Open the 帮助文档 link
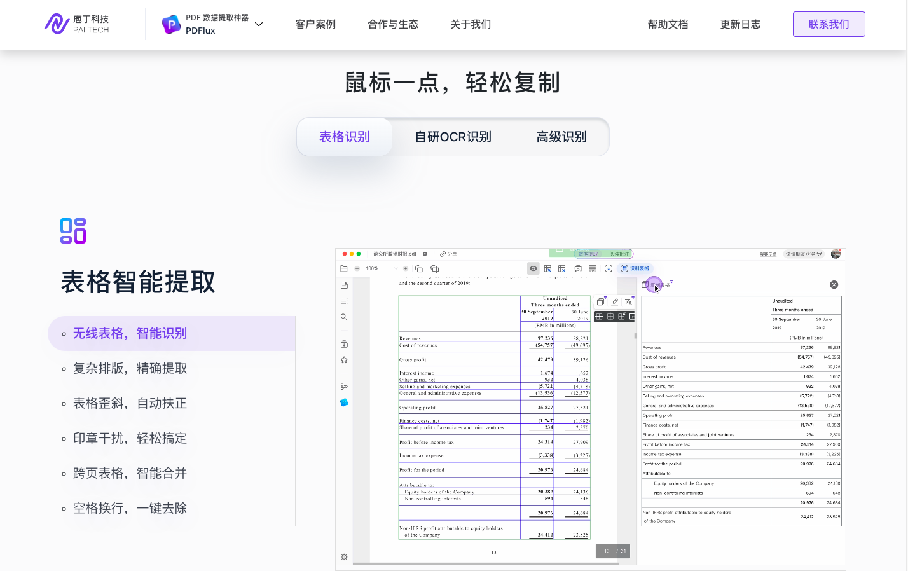Screen dimensions: 908x571 coord(668,25)
